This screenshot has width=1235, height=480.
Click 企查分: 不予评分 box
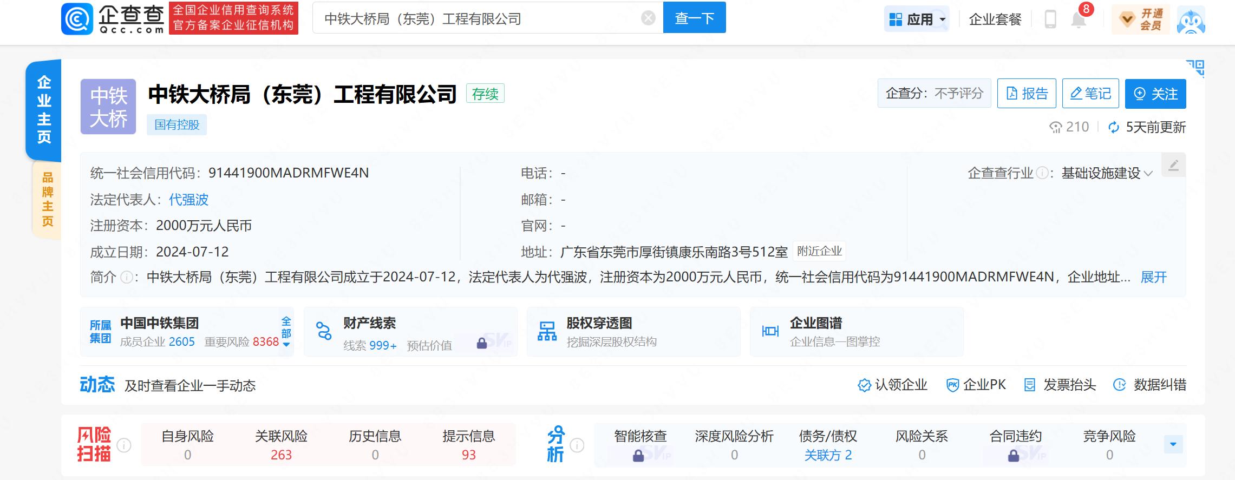point(935,94)
